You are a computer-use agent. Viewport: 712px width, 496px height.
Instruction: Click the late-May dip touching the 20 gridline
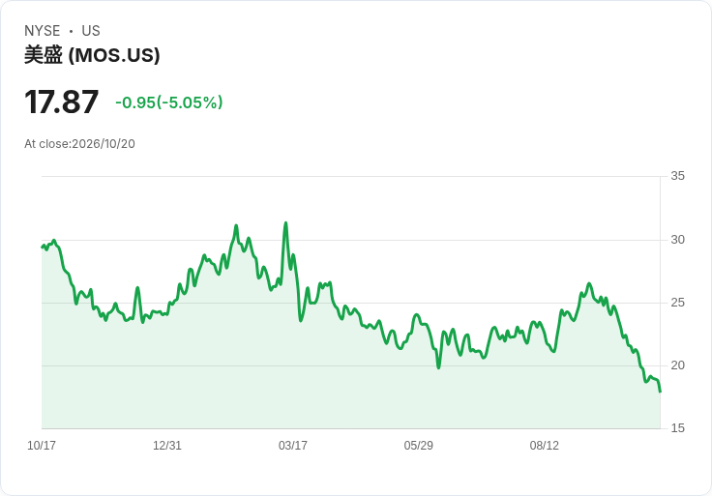[438, 367]
